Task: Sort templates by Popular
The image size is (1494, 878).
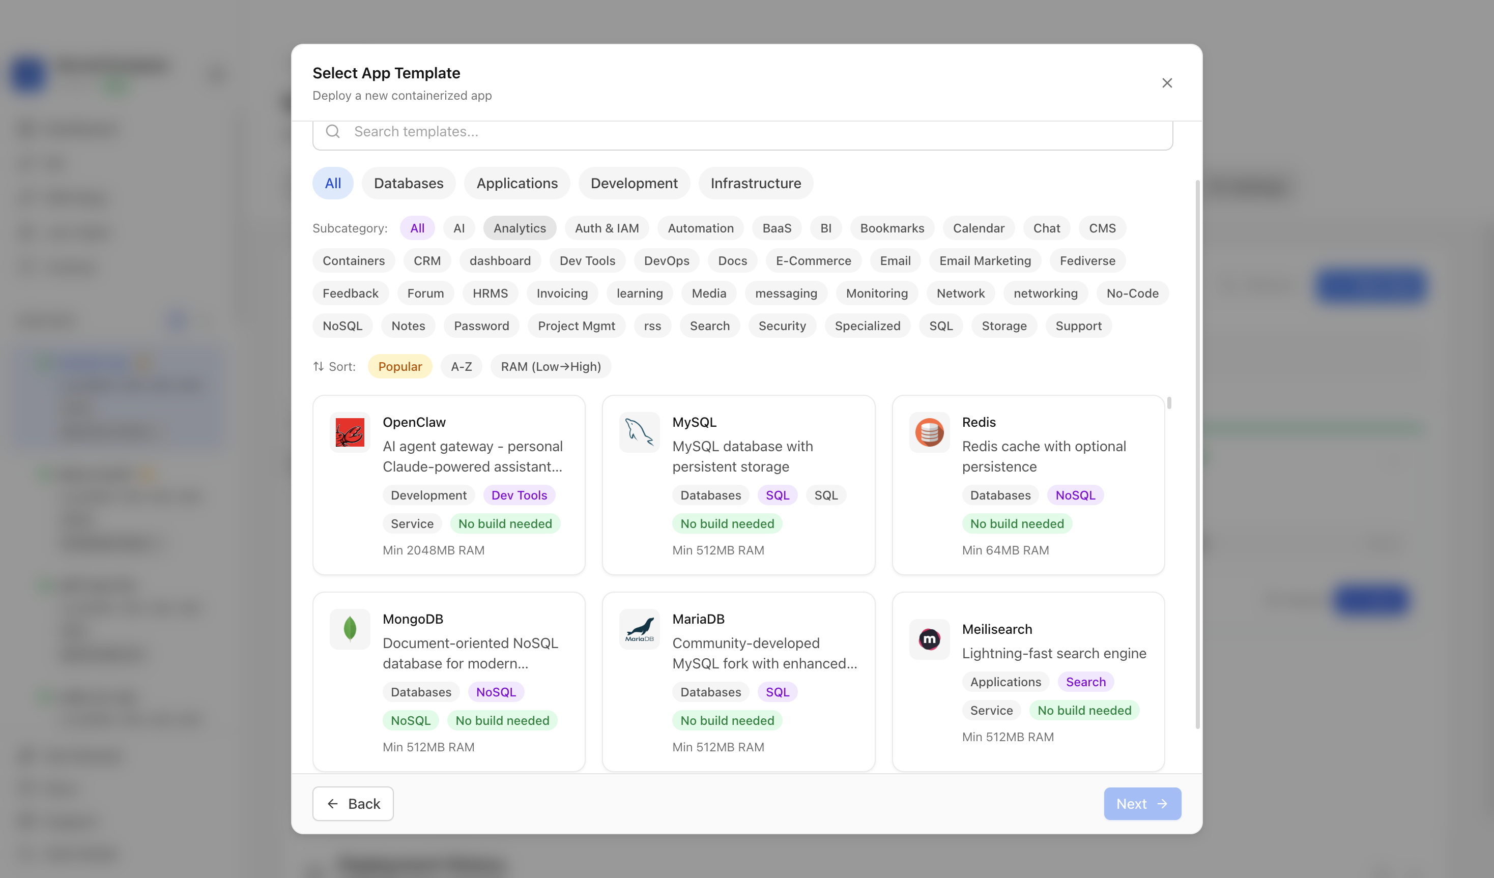Action: 399,366
